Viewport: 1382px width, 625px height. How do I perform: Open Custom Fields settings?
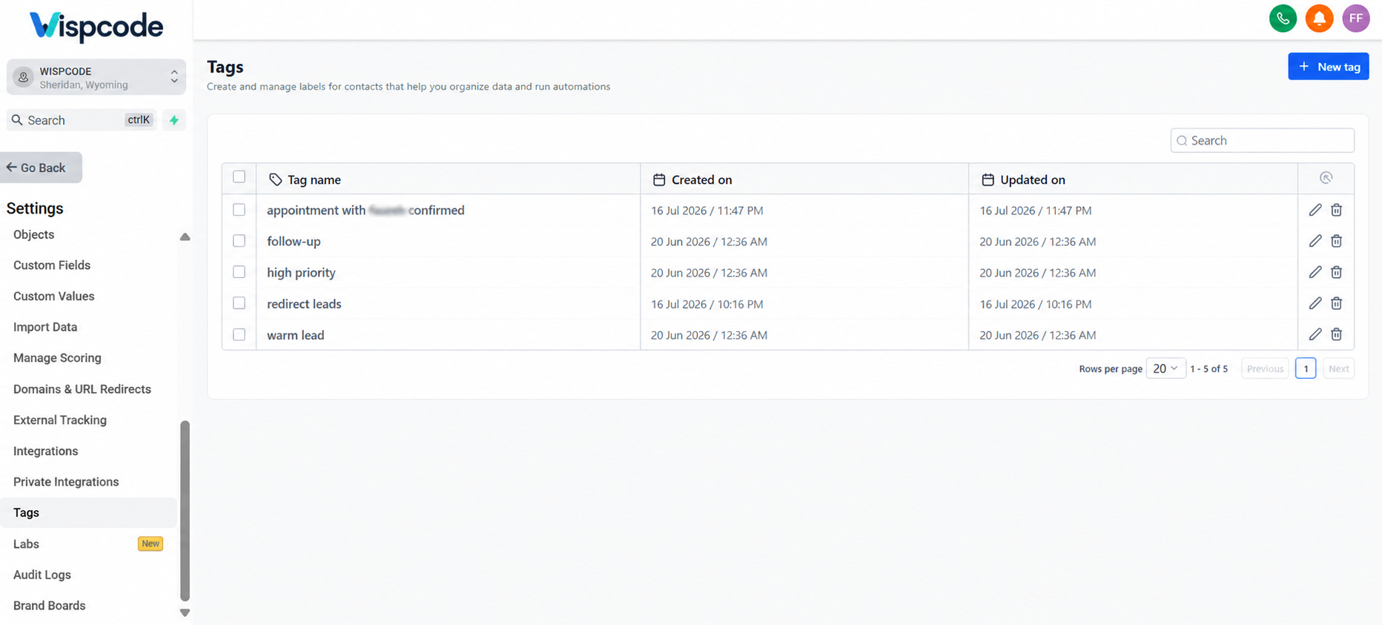click(52, 265)
